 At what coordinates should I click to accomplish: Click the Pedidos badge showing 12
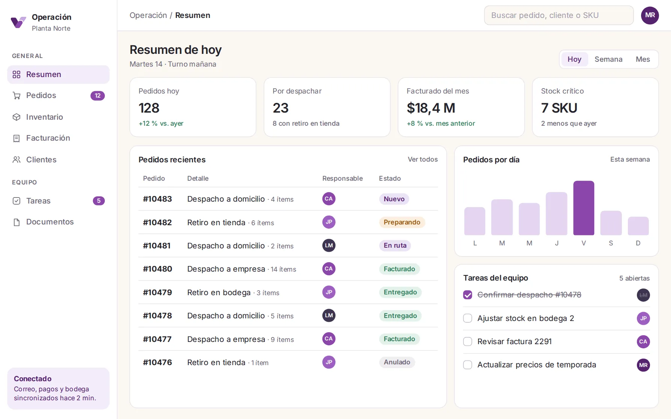97,96
